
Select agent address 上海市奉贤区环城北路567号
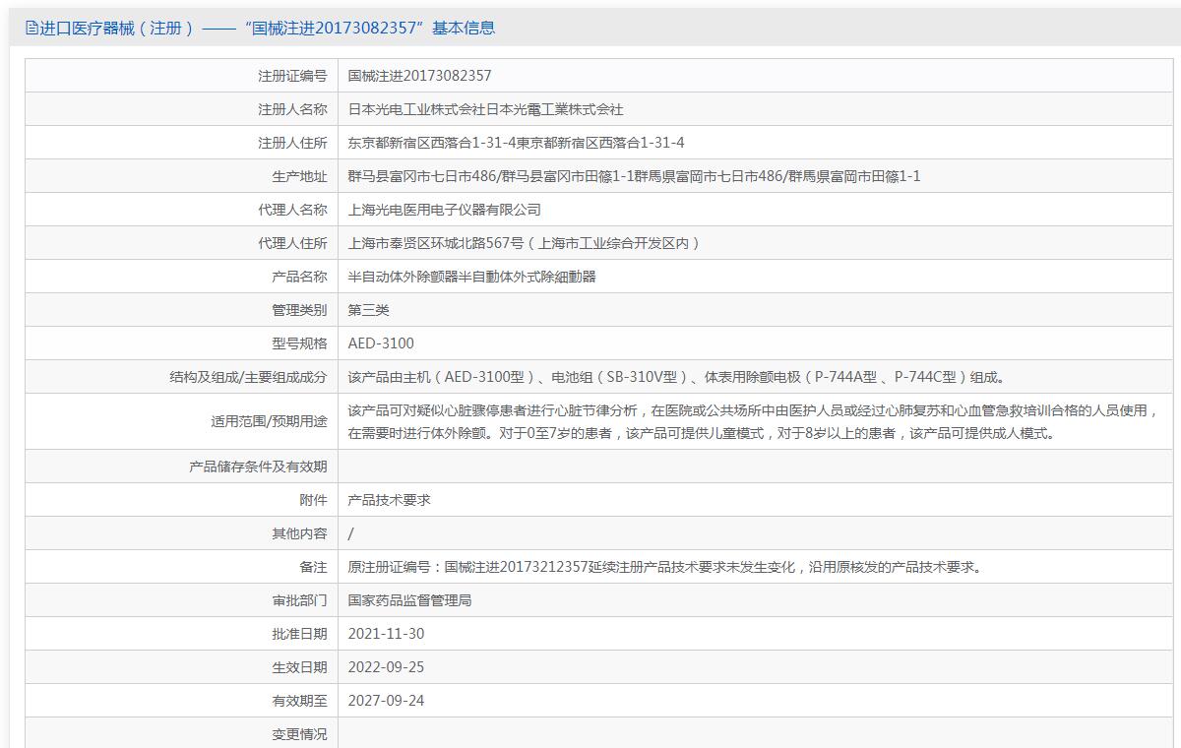coord(436,243)
